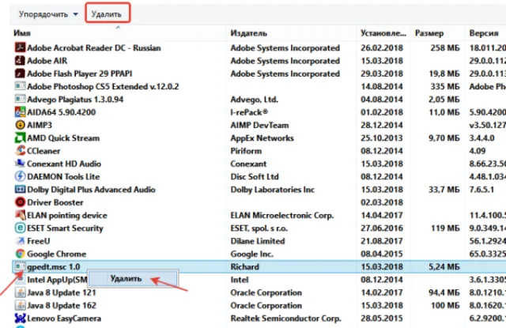Select the CCleaner program name

click(43, 151)
